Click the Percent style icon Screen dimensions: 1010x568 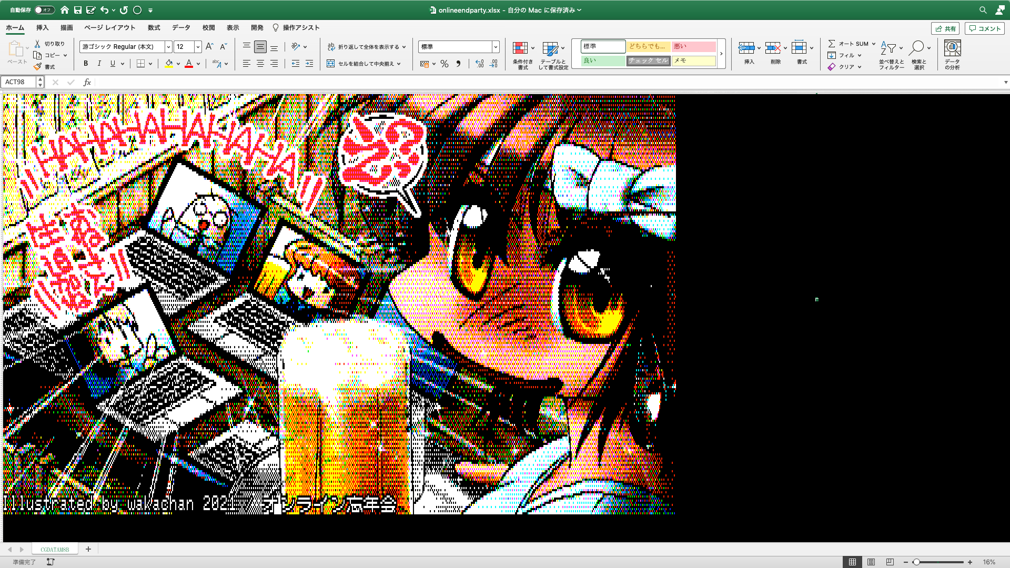pyautogui.click(x=445, y=64)
